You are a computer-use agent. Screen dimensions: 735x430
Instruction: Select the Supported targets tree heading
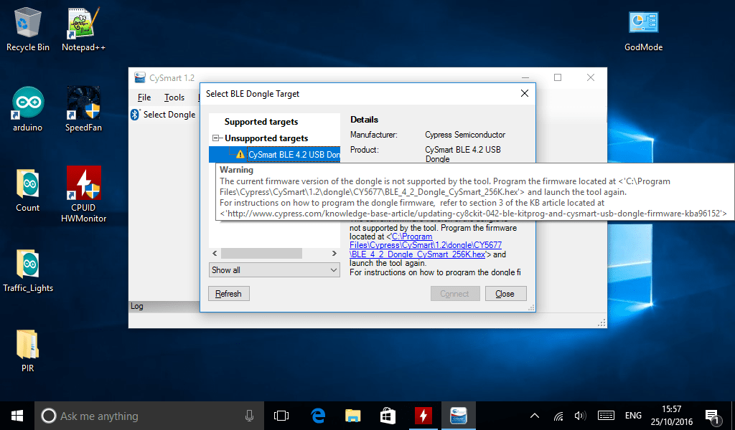coord(261,122)
